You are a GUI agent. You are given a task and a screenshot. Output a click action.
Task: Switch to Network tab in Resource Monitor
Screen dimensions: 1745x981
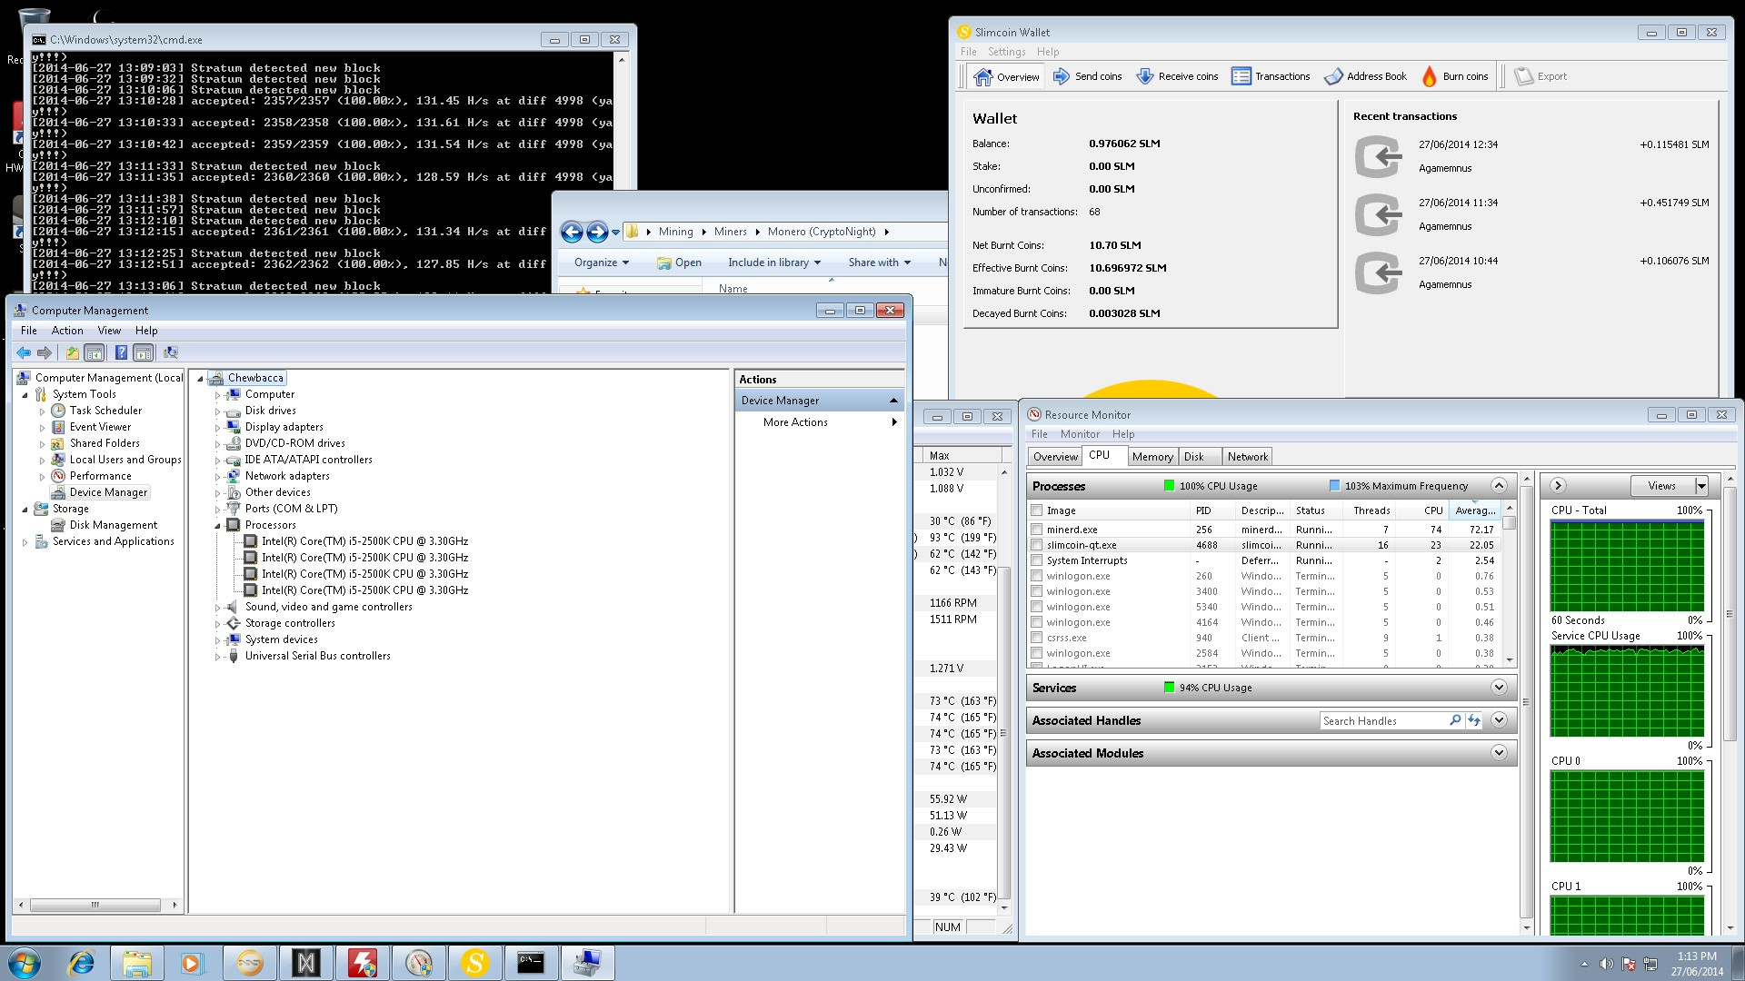[1248, 457]
